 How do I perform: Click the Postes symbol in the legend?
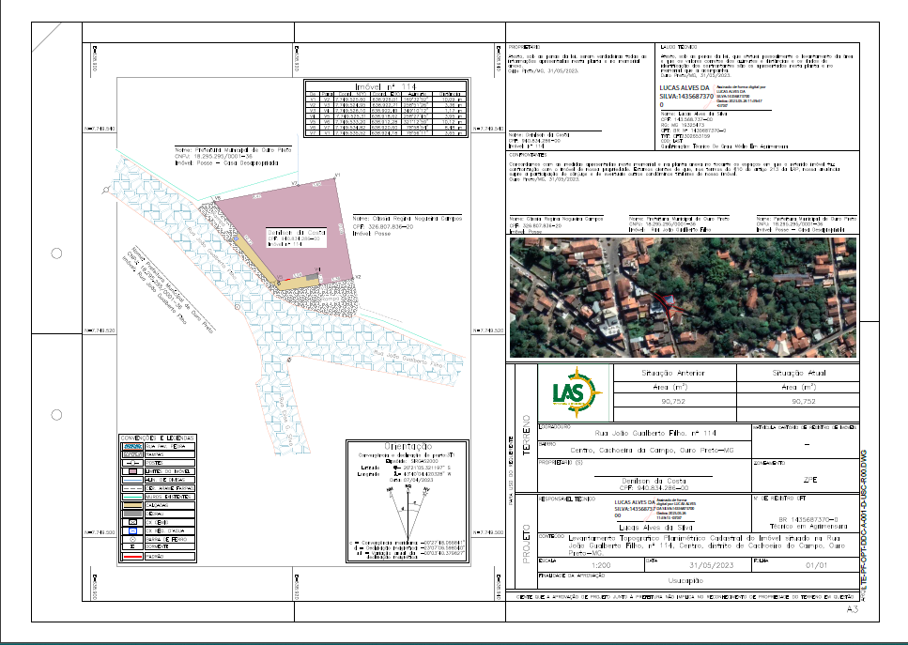pyautogui.click(x=132, y=463)
